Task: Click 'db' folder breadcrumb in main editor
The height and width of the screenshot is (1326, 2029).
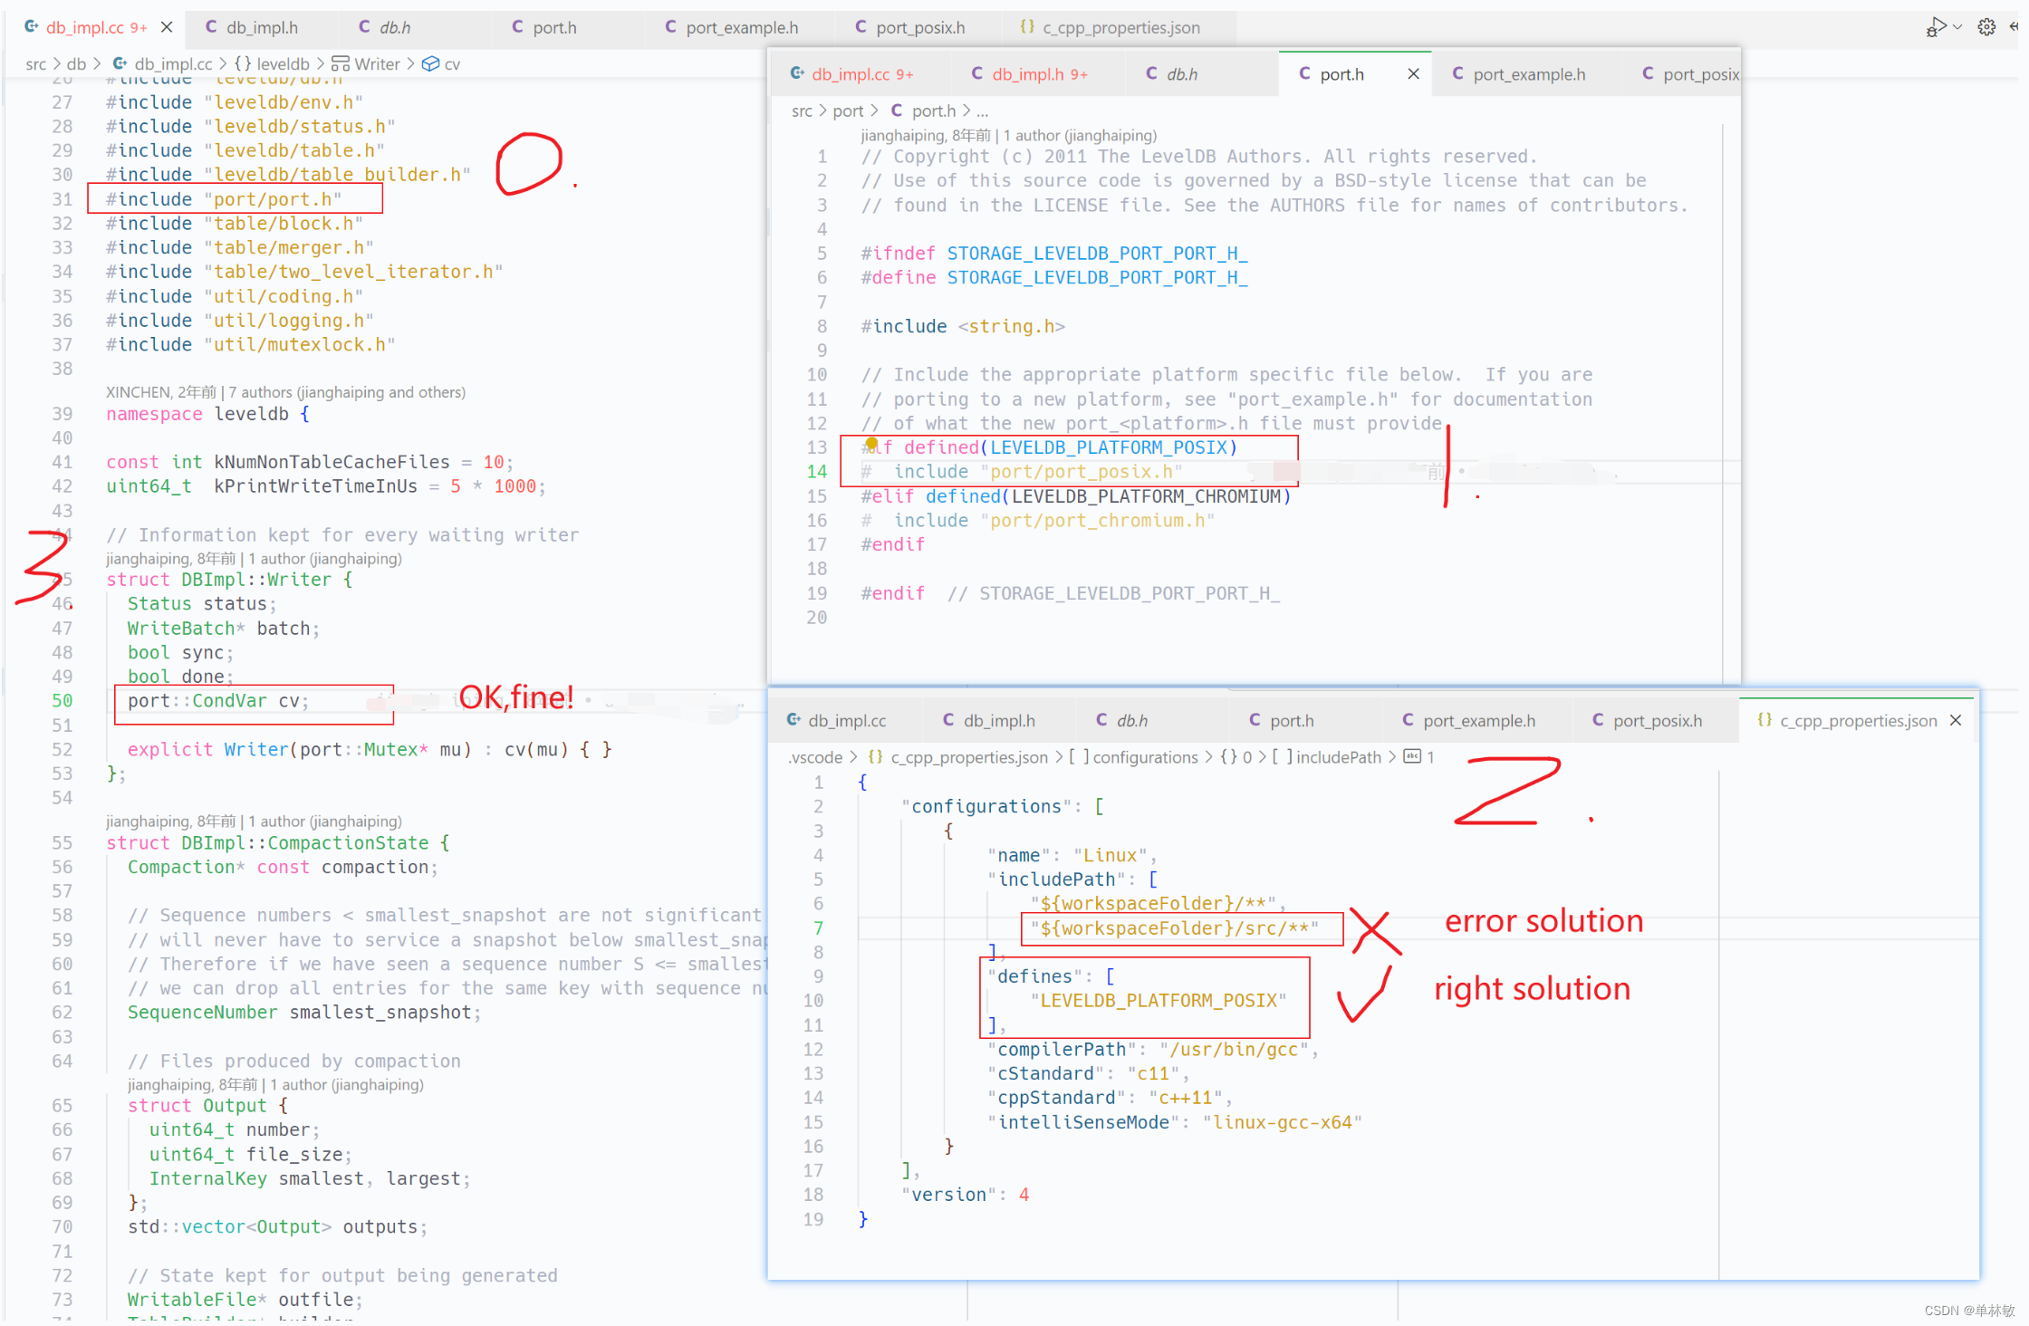Action: tap(76, 63)
